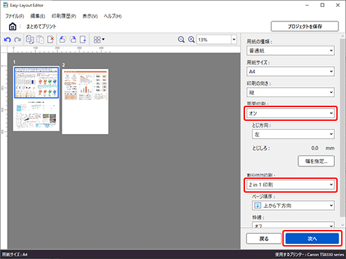Open the 用紙の種類 dropdown showing 普通紙
346x259 pixels.
pos(291,50)
